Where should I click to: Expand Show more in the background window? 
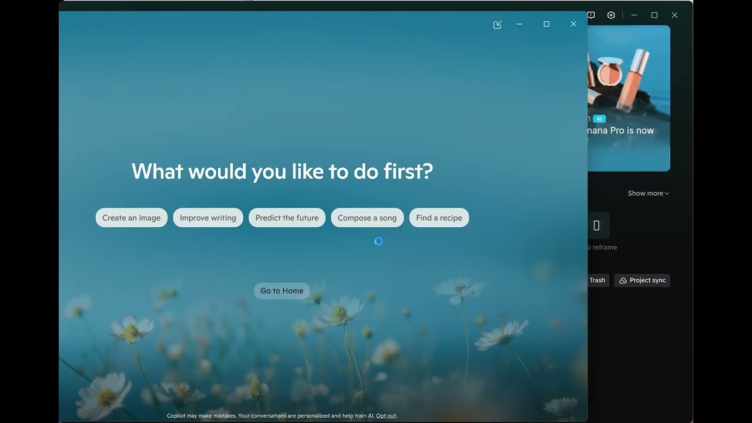[x=648, y=193]
